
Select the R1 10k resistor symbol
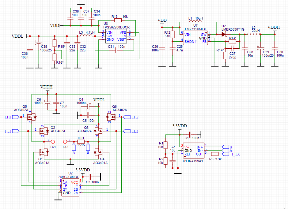[165, 145]
